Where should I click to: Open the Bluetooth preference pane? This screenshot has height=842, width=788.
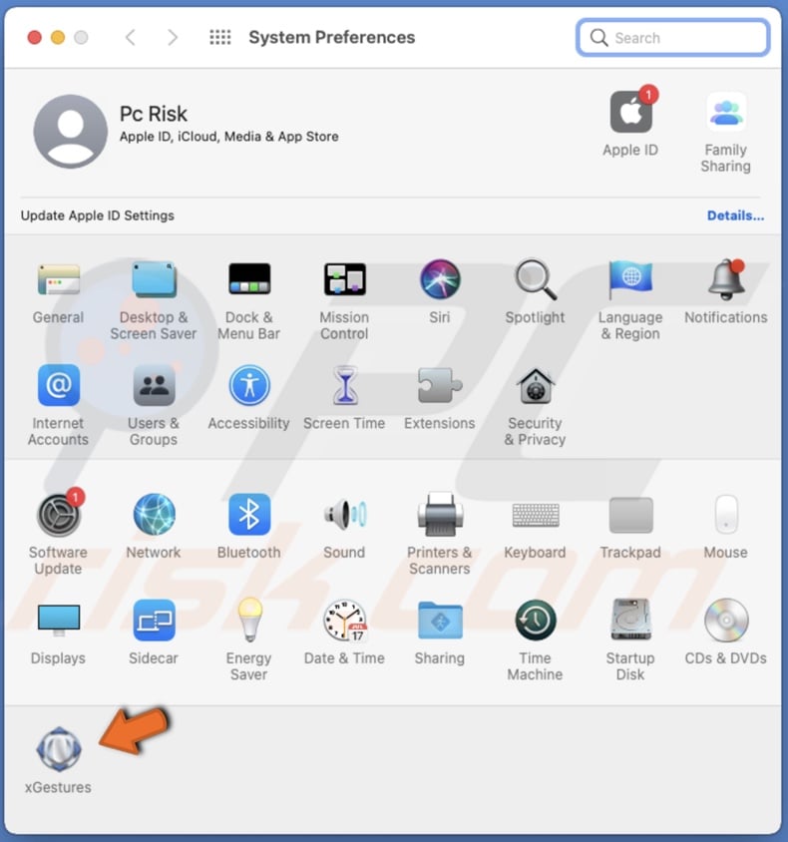(x=249, y=516)
